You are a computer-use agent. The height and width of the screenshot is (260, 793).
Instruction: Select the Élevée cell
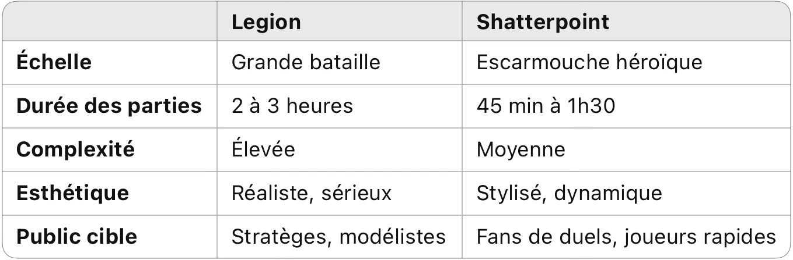(263, 149)
